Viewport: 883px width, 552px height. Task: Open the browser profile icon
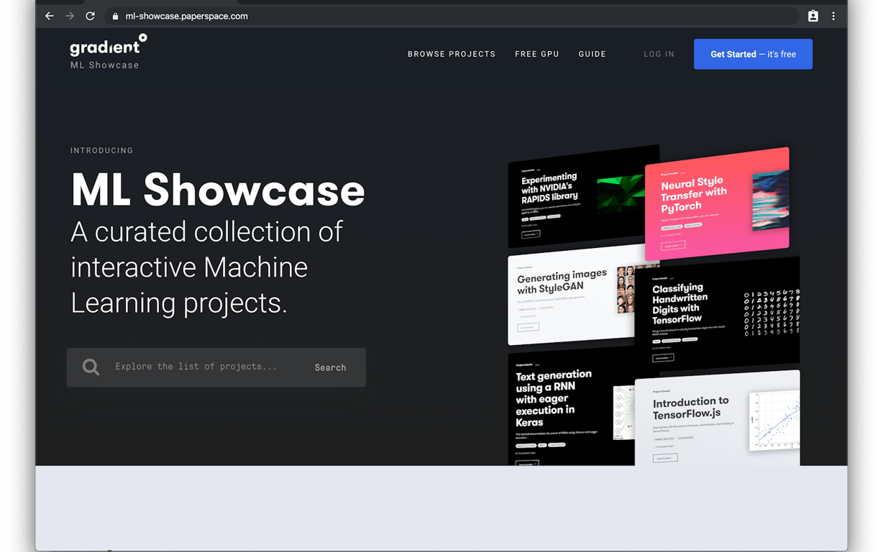pyautogui.click(x=813, y=15)
